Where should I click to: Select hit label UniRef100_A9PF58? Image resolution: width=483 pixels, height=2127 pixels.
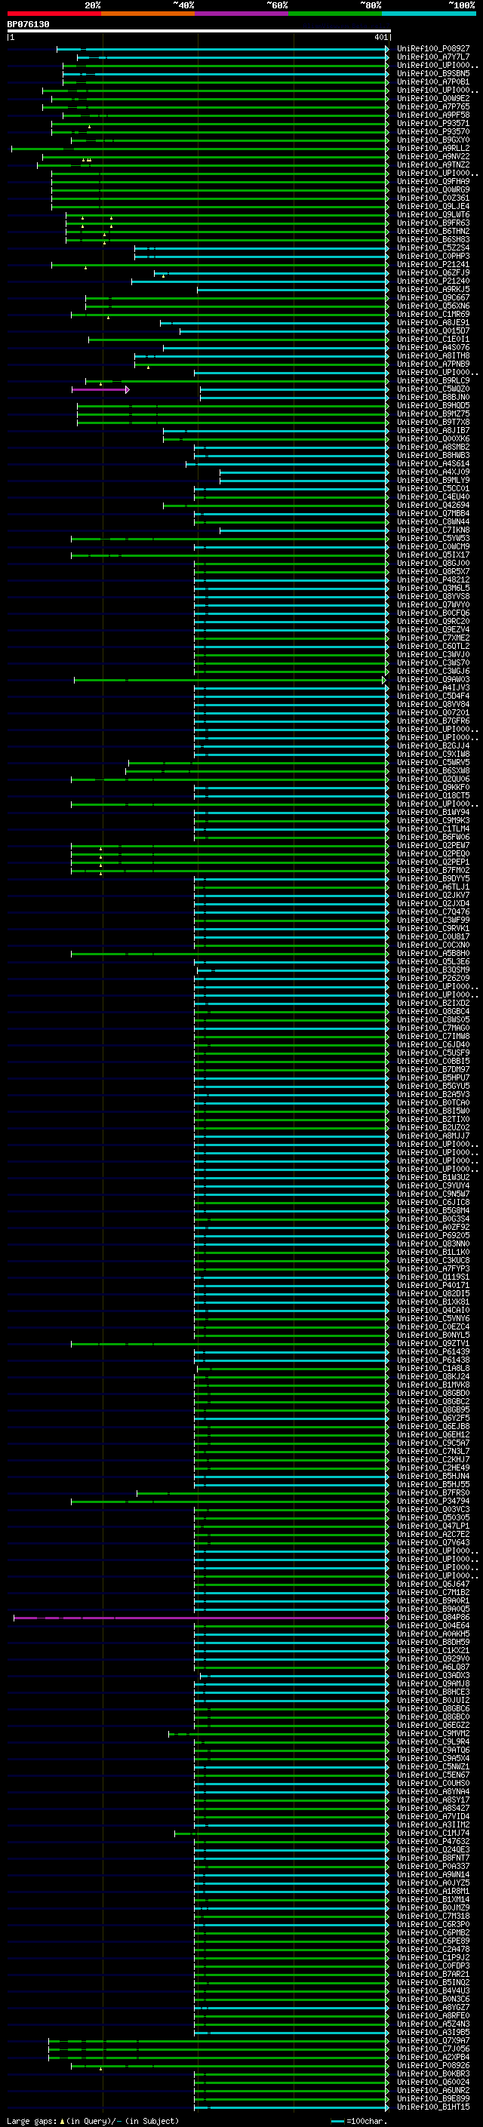(x=432, y=115)
